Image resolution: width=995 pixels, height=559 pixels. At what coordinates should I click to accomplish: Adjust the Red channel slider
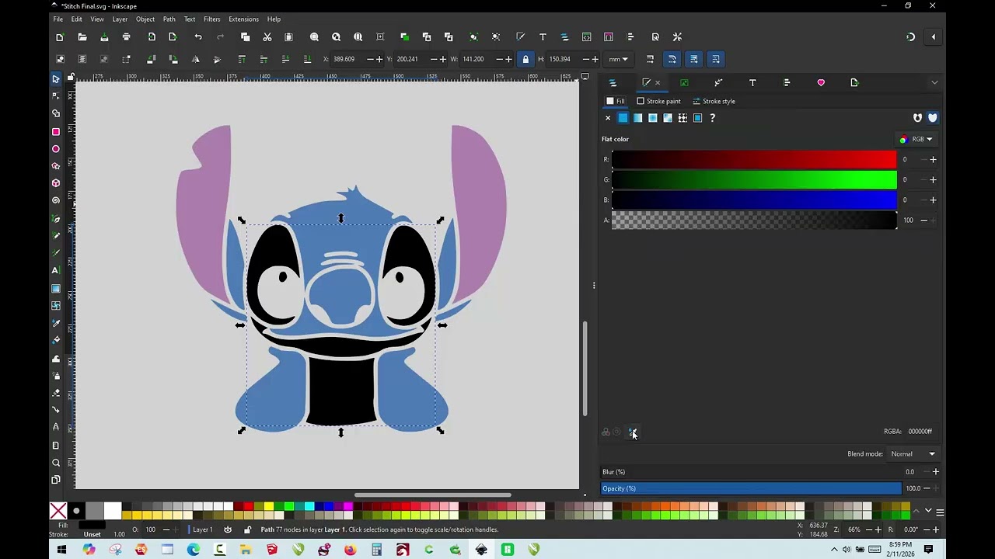click(x=754, y=160)
